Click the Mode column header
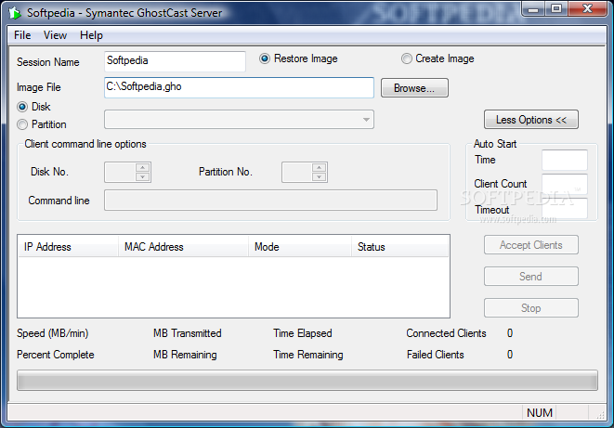614x428 pixels. click(299, 247)
